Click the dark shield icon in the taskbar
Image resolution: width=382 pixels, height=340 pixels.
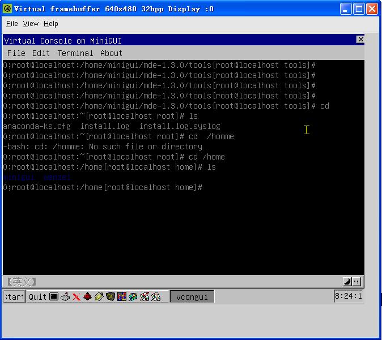(x=111, y=296)
